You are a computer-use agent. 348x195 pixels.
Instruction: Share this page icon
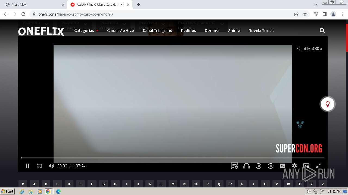click(x=296, y=14)
